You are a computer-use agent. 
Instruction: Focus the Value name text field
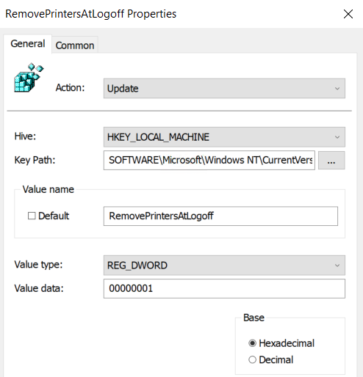coord(220,216)
